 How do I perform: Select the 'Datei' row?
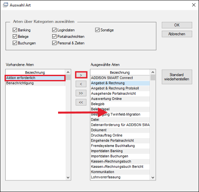click(x=120, y=120)
